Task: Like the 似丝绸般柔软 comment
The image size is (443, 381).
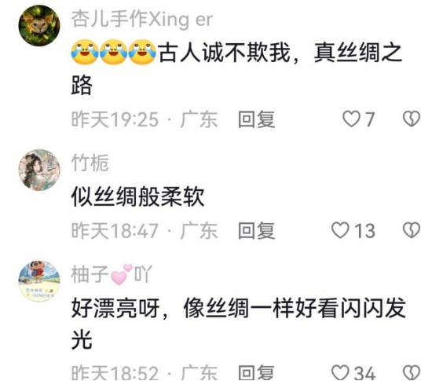Action: point(340,230)
